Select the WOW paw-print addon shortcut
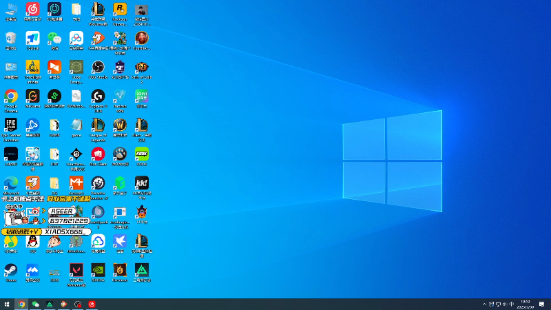The width and height of the screenshot is (551, 310). coord(120,156)
